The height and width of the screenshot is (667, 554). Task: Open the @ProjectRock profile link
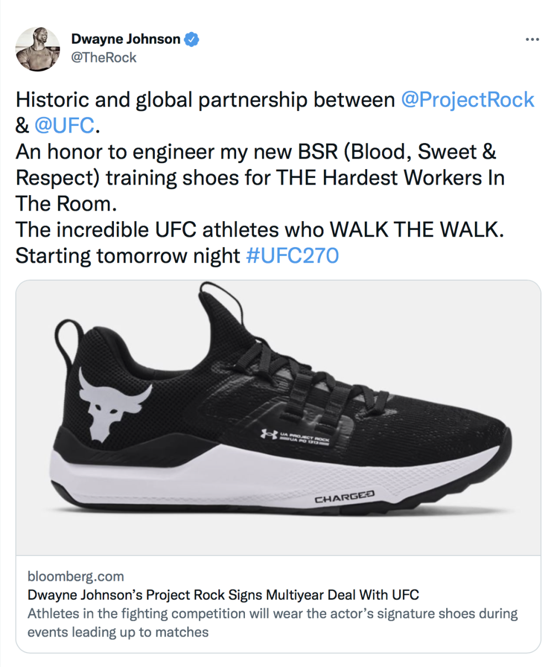click(x=468, y=99)
